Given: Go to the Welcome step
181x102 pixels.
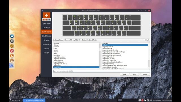Looking at the screenshot, I should coord(46,23).
